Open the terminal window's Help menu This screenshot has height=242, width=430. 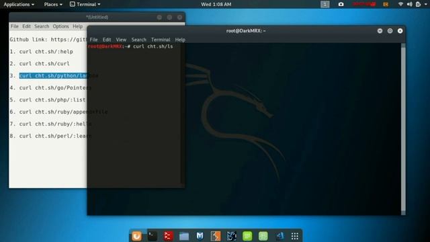click(x=180, y=40)
